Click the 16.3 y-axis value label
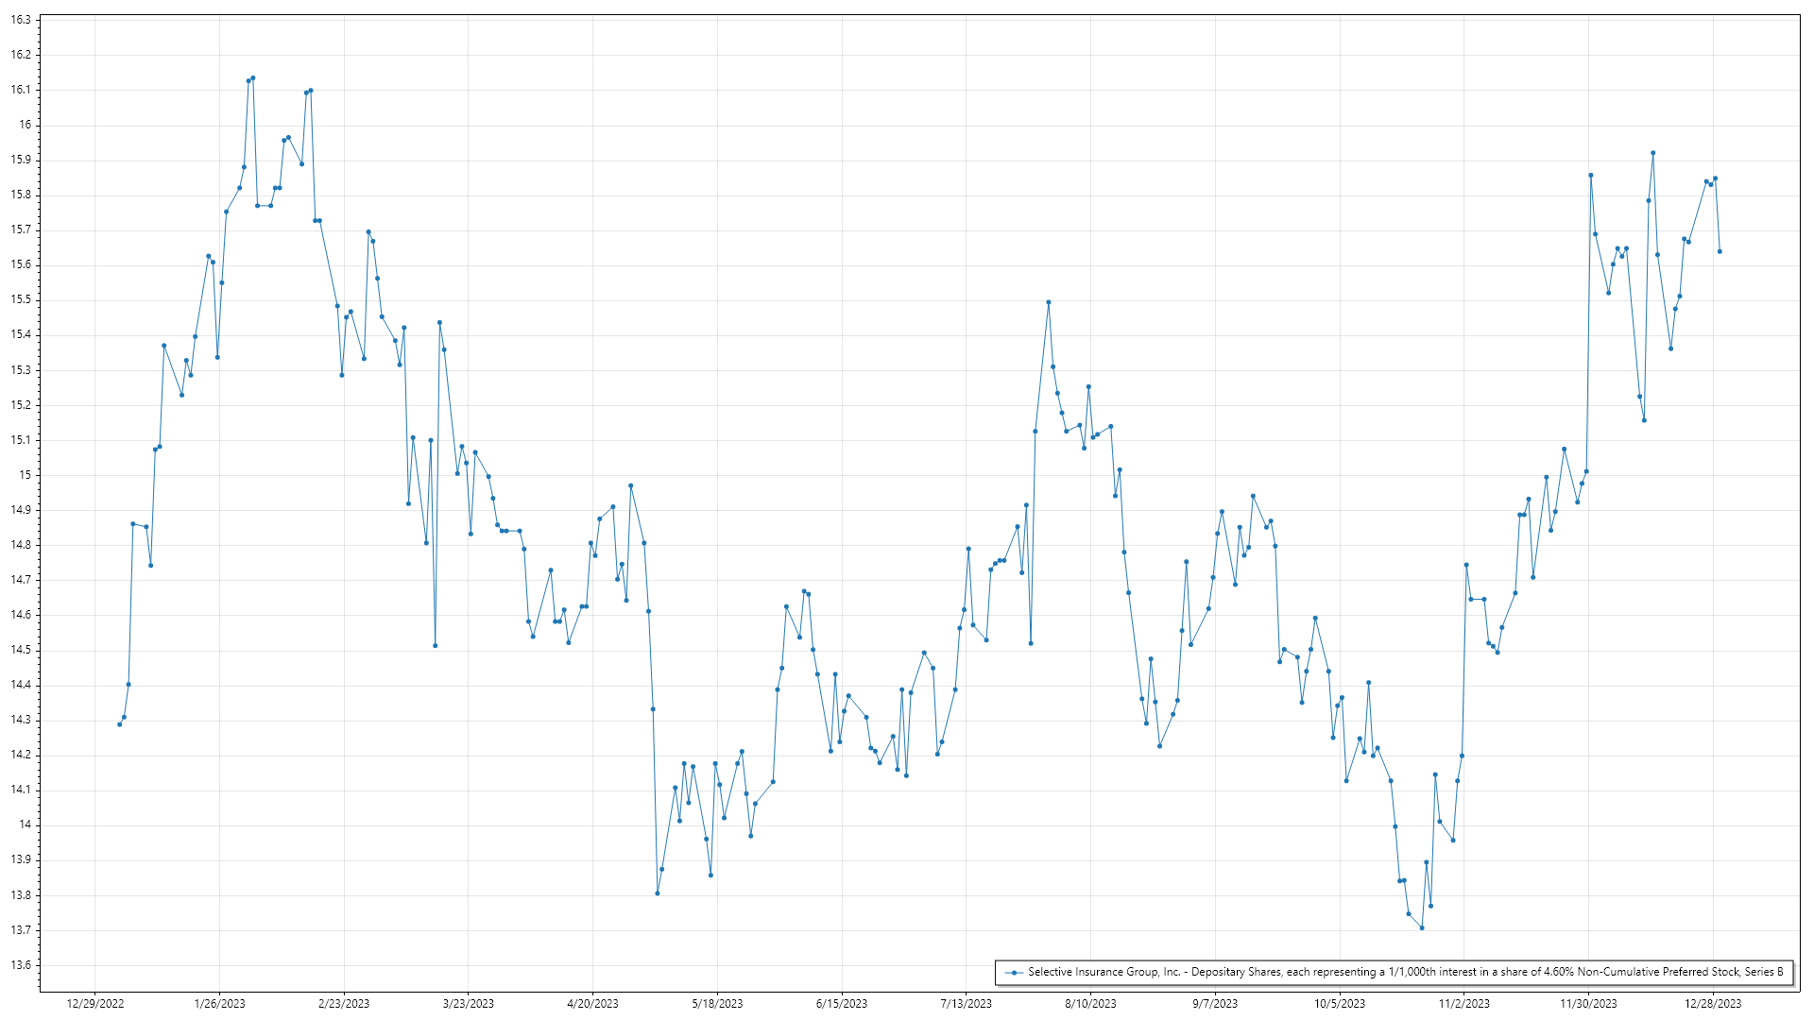 pos(21,20)
